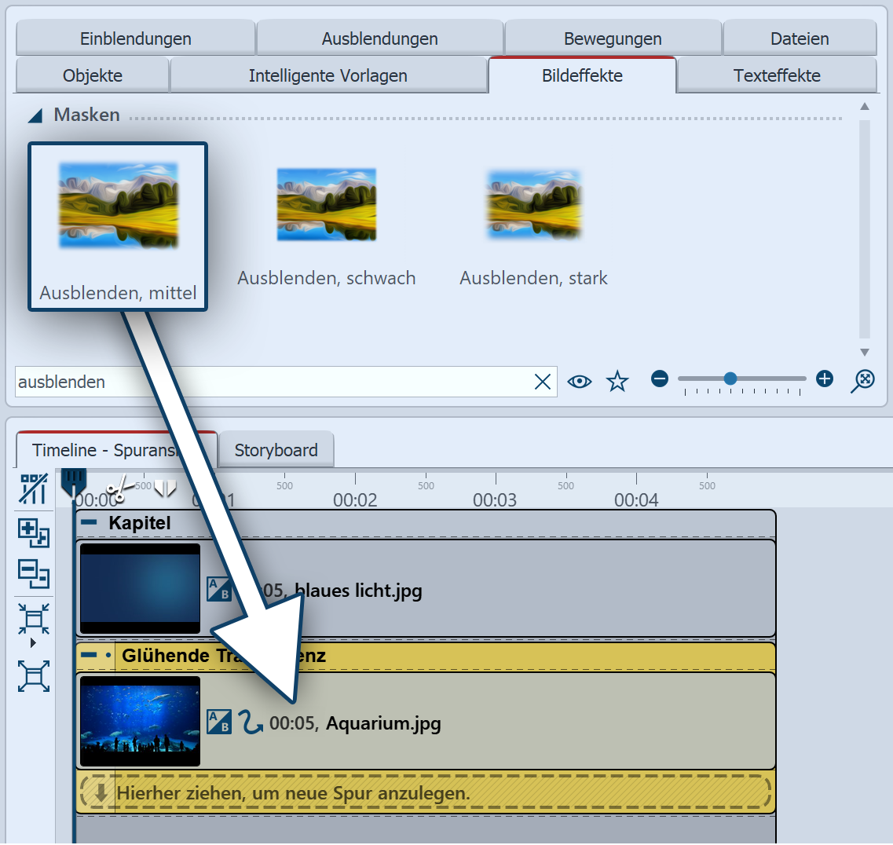Click the magnifier reset zoom icon

click(x=862, y=381)
